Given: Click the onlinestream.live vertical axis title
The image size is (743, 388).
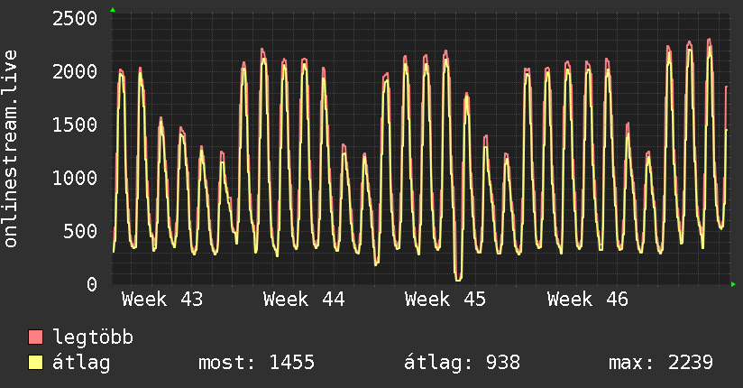Looking at the screenshot, I should pos(10,149).
